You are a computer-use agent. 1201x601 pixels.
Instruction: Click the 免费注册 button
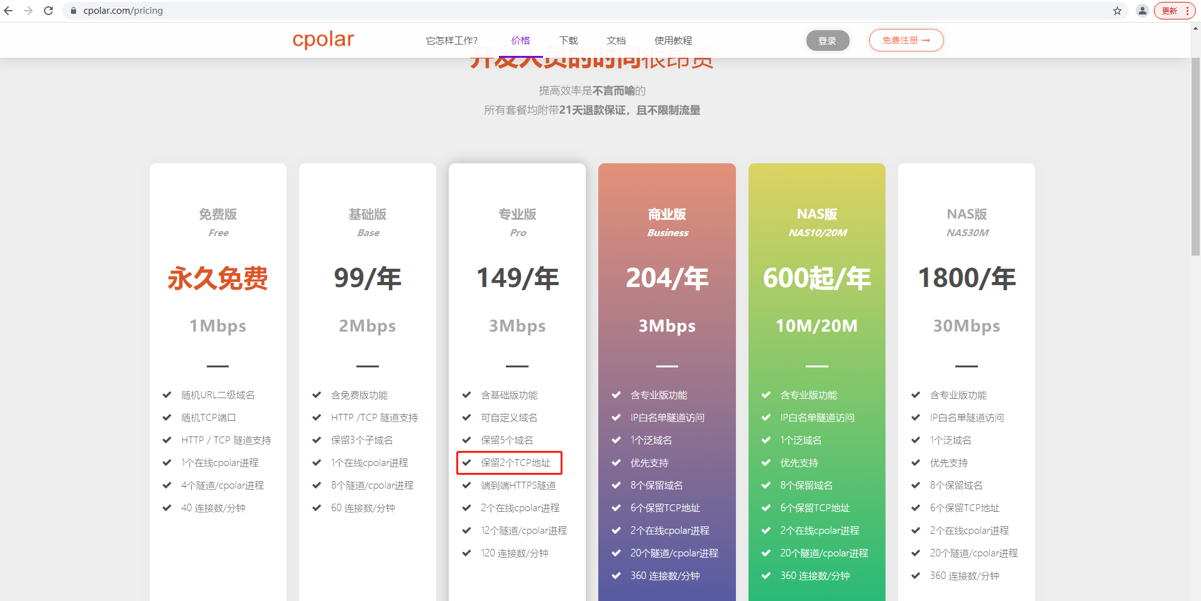coord(906,40)
